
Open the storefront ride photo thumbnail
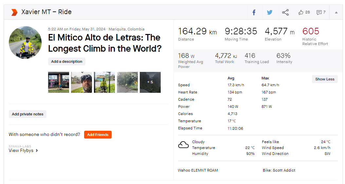tap(59, 82)
